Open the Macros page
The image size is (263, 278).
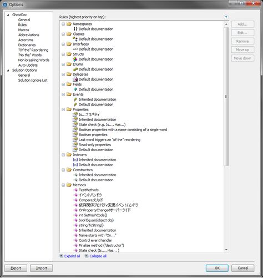click(x=23, y=29)
